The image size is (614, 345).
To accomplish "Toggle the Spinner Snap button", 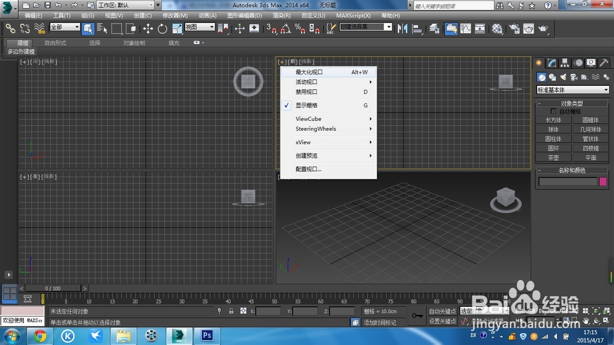I will (x=314, y=29).
